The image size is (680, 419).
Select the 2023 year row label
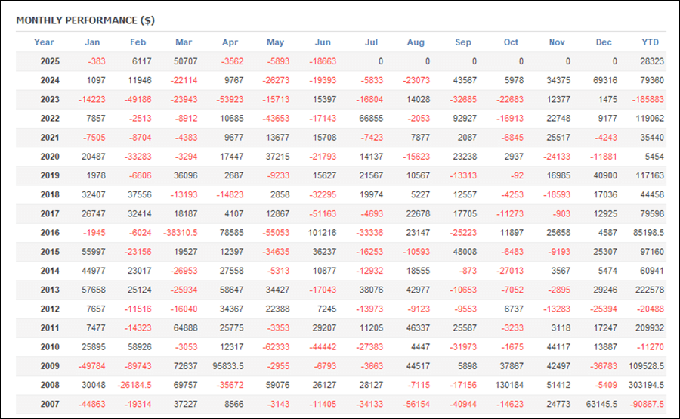pos(50,99)
